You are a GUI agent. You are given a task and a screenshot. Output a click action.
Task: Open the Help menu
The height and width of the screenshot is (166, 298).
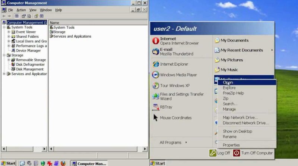[x=58, y=10]
